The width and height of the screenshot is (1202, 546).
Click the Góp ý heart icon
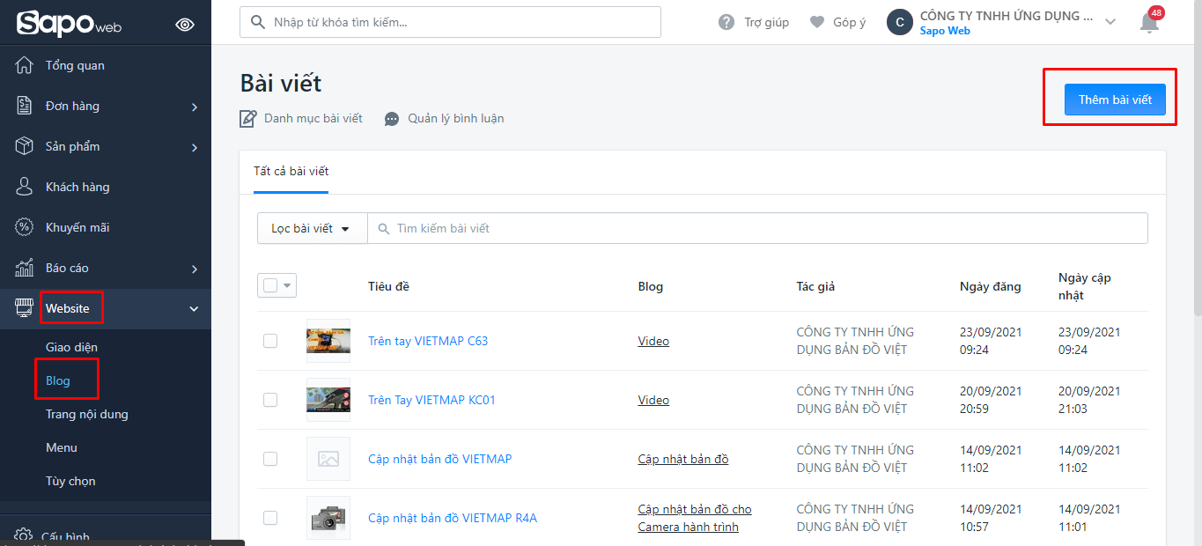tap(817, 22)
